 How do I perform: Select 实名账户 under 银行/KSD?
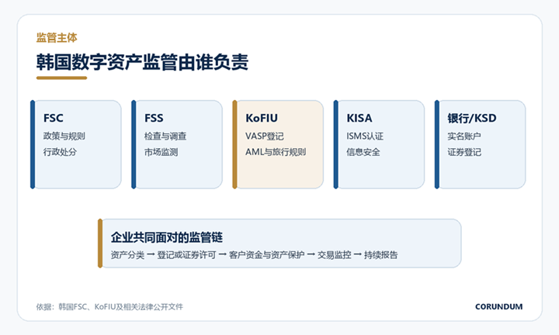(464, 136)
